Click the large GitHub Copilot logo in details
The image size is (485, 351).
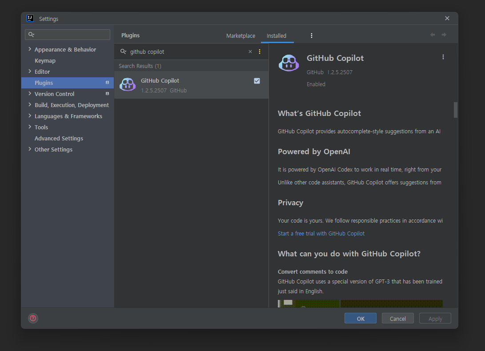pos(289,63)
